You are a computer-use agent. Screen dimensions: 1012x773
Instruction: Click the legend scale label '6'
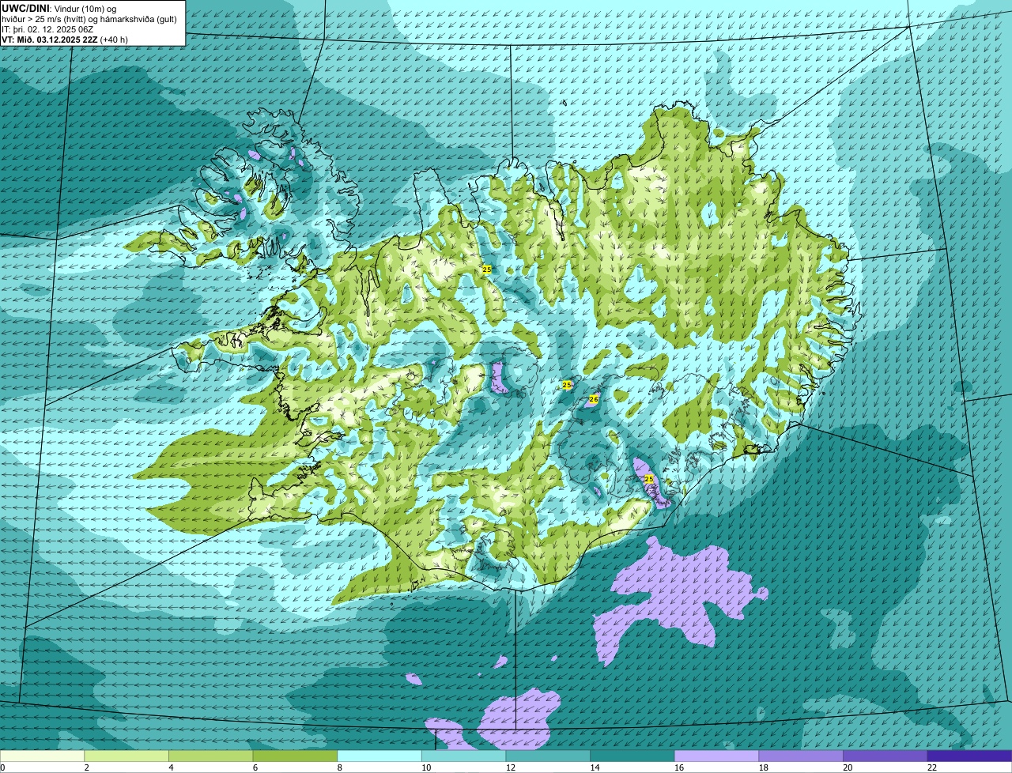click(x=254, y=767)
